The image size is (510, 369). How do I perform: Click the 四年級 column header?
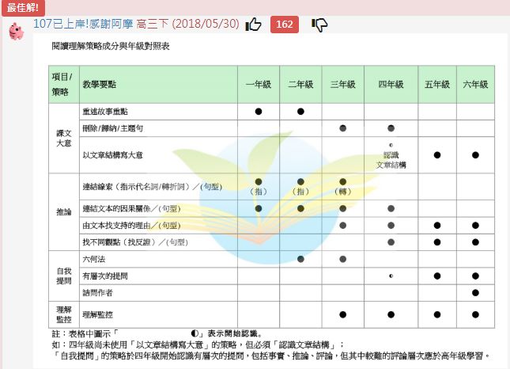click(391, 85)
